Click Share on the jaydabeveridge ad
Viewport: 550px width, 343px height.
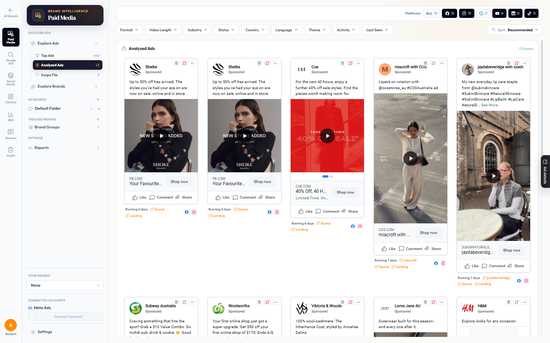[516, 266]
